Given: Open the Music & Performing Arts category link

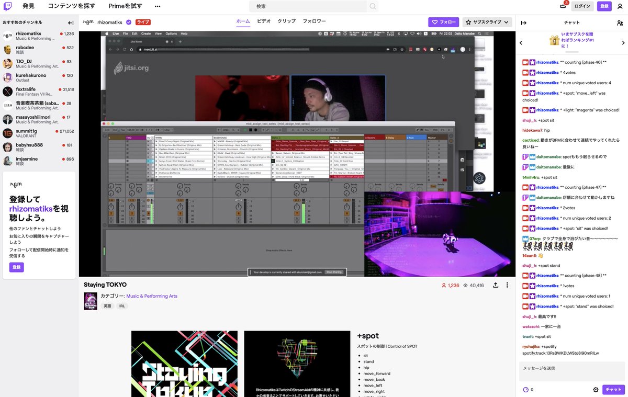Looking at the screenshot, I should point(152,296).
